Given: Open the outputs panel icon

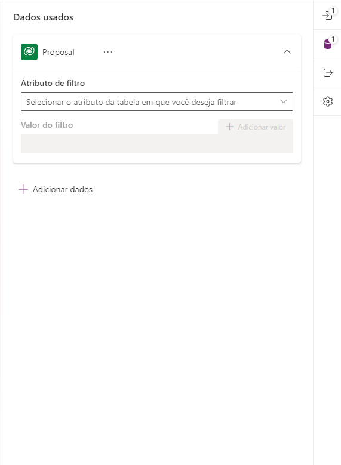Looking at the screenshot, I should [x=327, y=73].
